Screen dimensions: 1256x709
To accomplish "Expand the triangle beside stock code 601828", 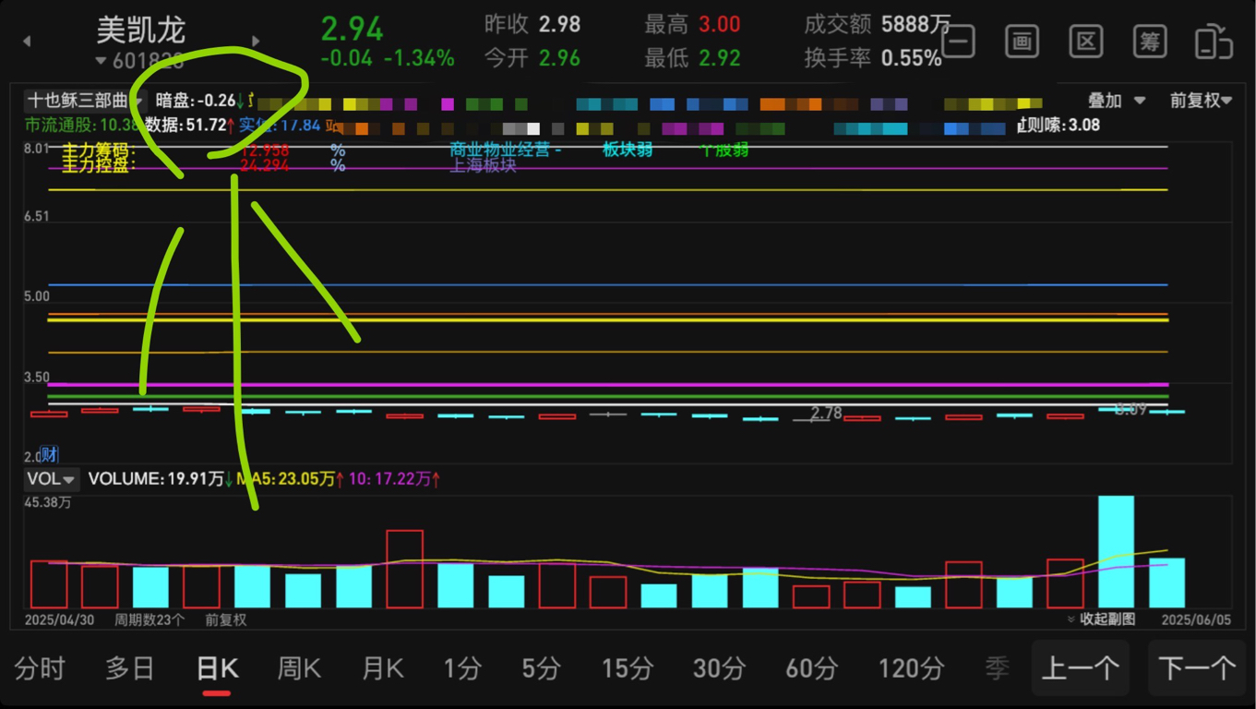I will coord(102,62).
